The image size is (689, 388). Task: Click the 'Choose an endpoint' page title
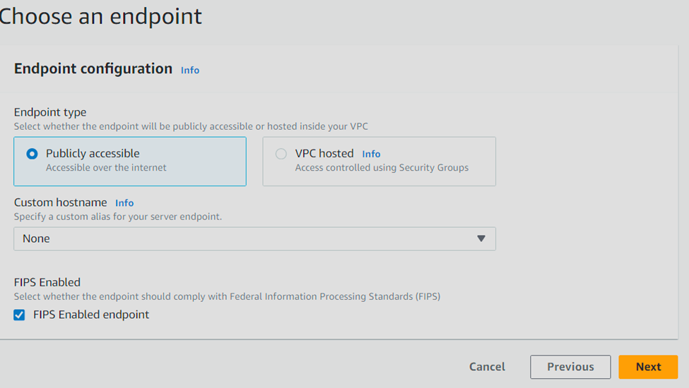click(x=100, y=17)
